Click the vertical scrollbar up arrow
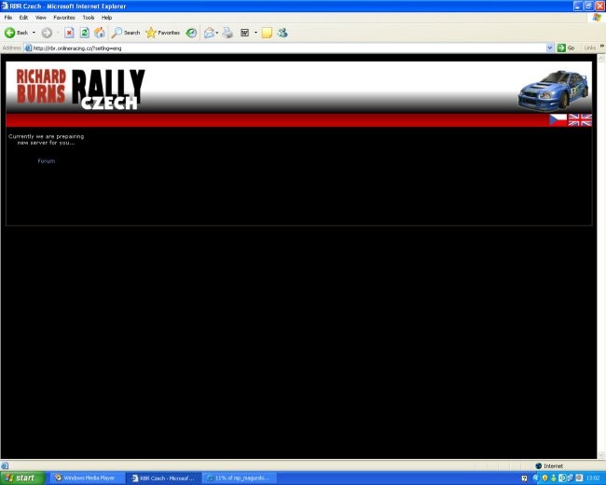The image size is (606, 485). point(601,58)
